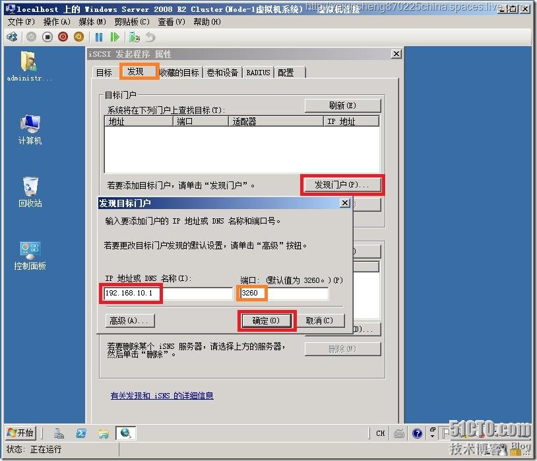Close the 发现目标门户 dialog

[x=345, y=203]
